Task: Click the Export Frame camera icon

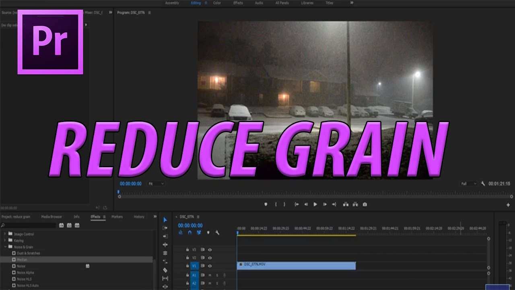Action: 365,204
